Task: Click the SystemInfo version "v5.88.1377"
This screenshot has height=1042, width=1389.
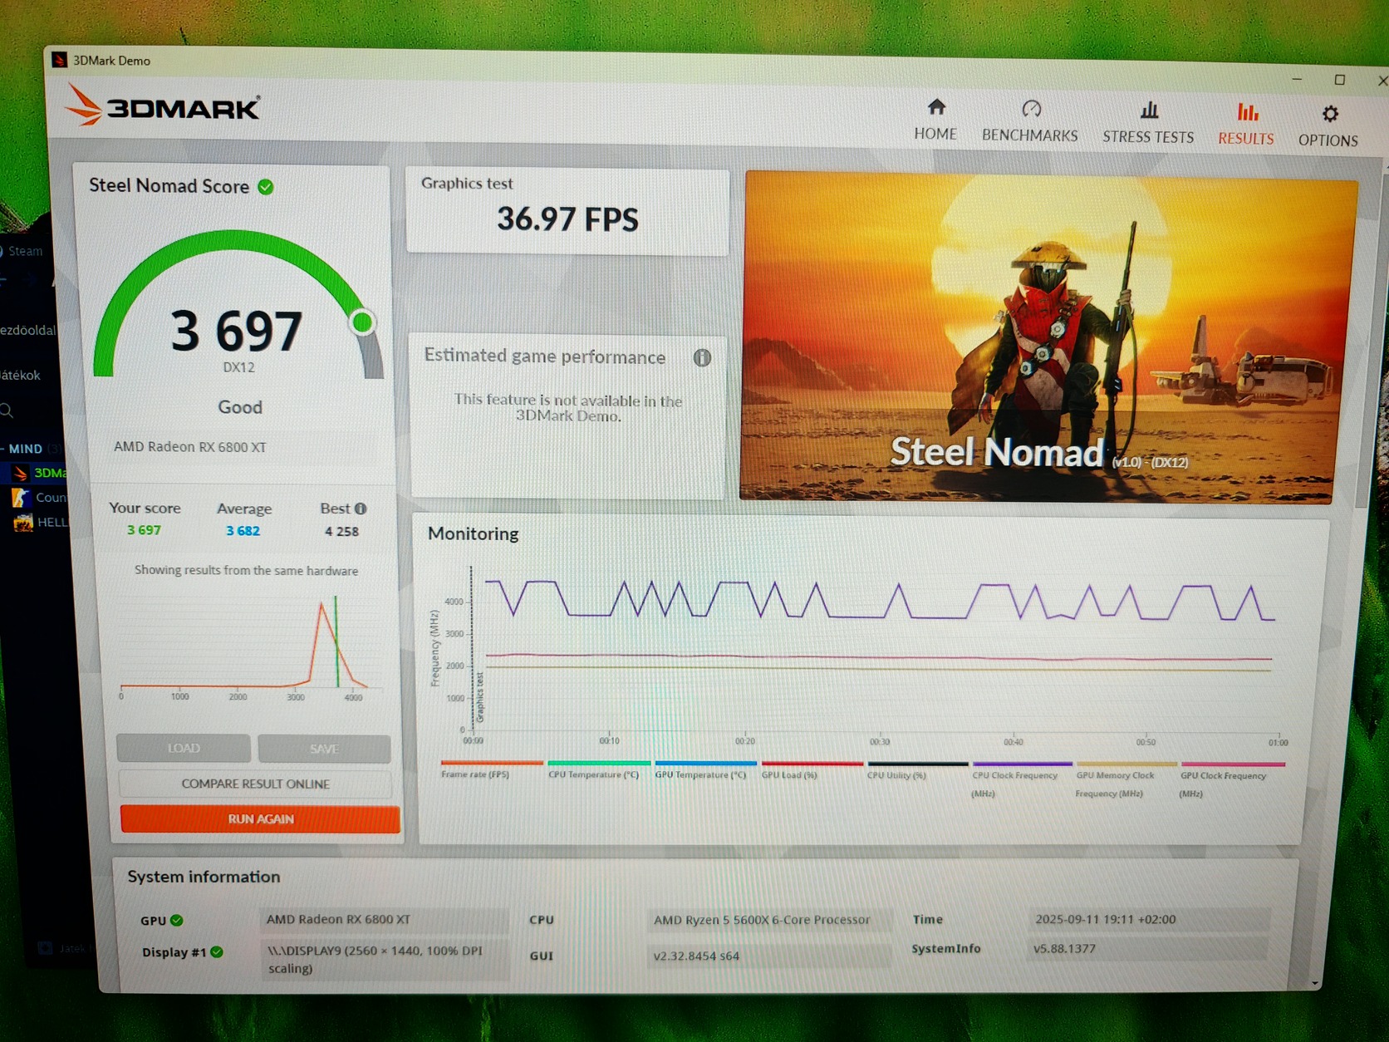Action: click(x=1065, y=948)
